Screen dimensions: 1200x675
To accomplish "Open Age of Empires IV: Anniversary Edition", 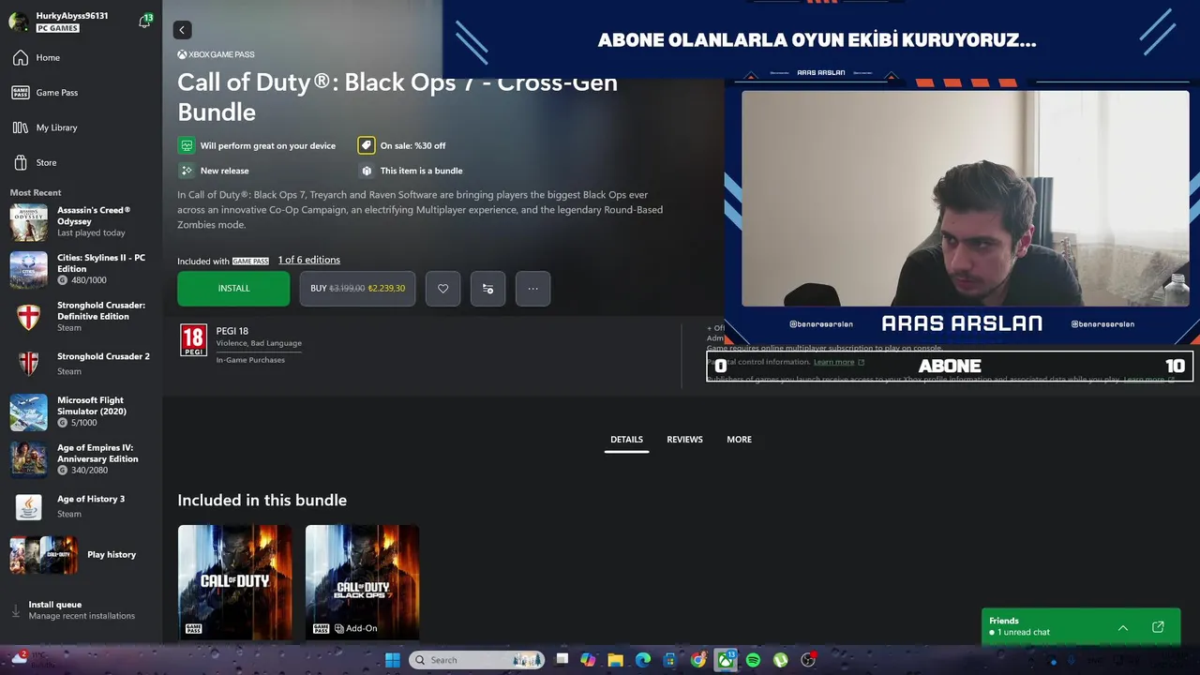I will click(81, 459).
